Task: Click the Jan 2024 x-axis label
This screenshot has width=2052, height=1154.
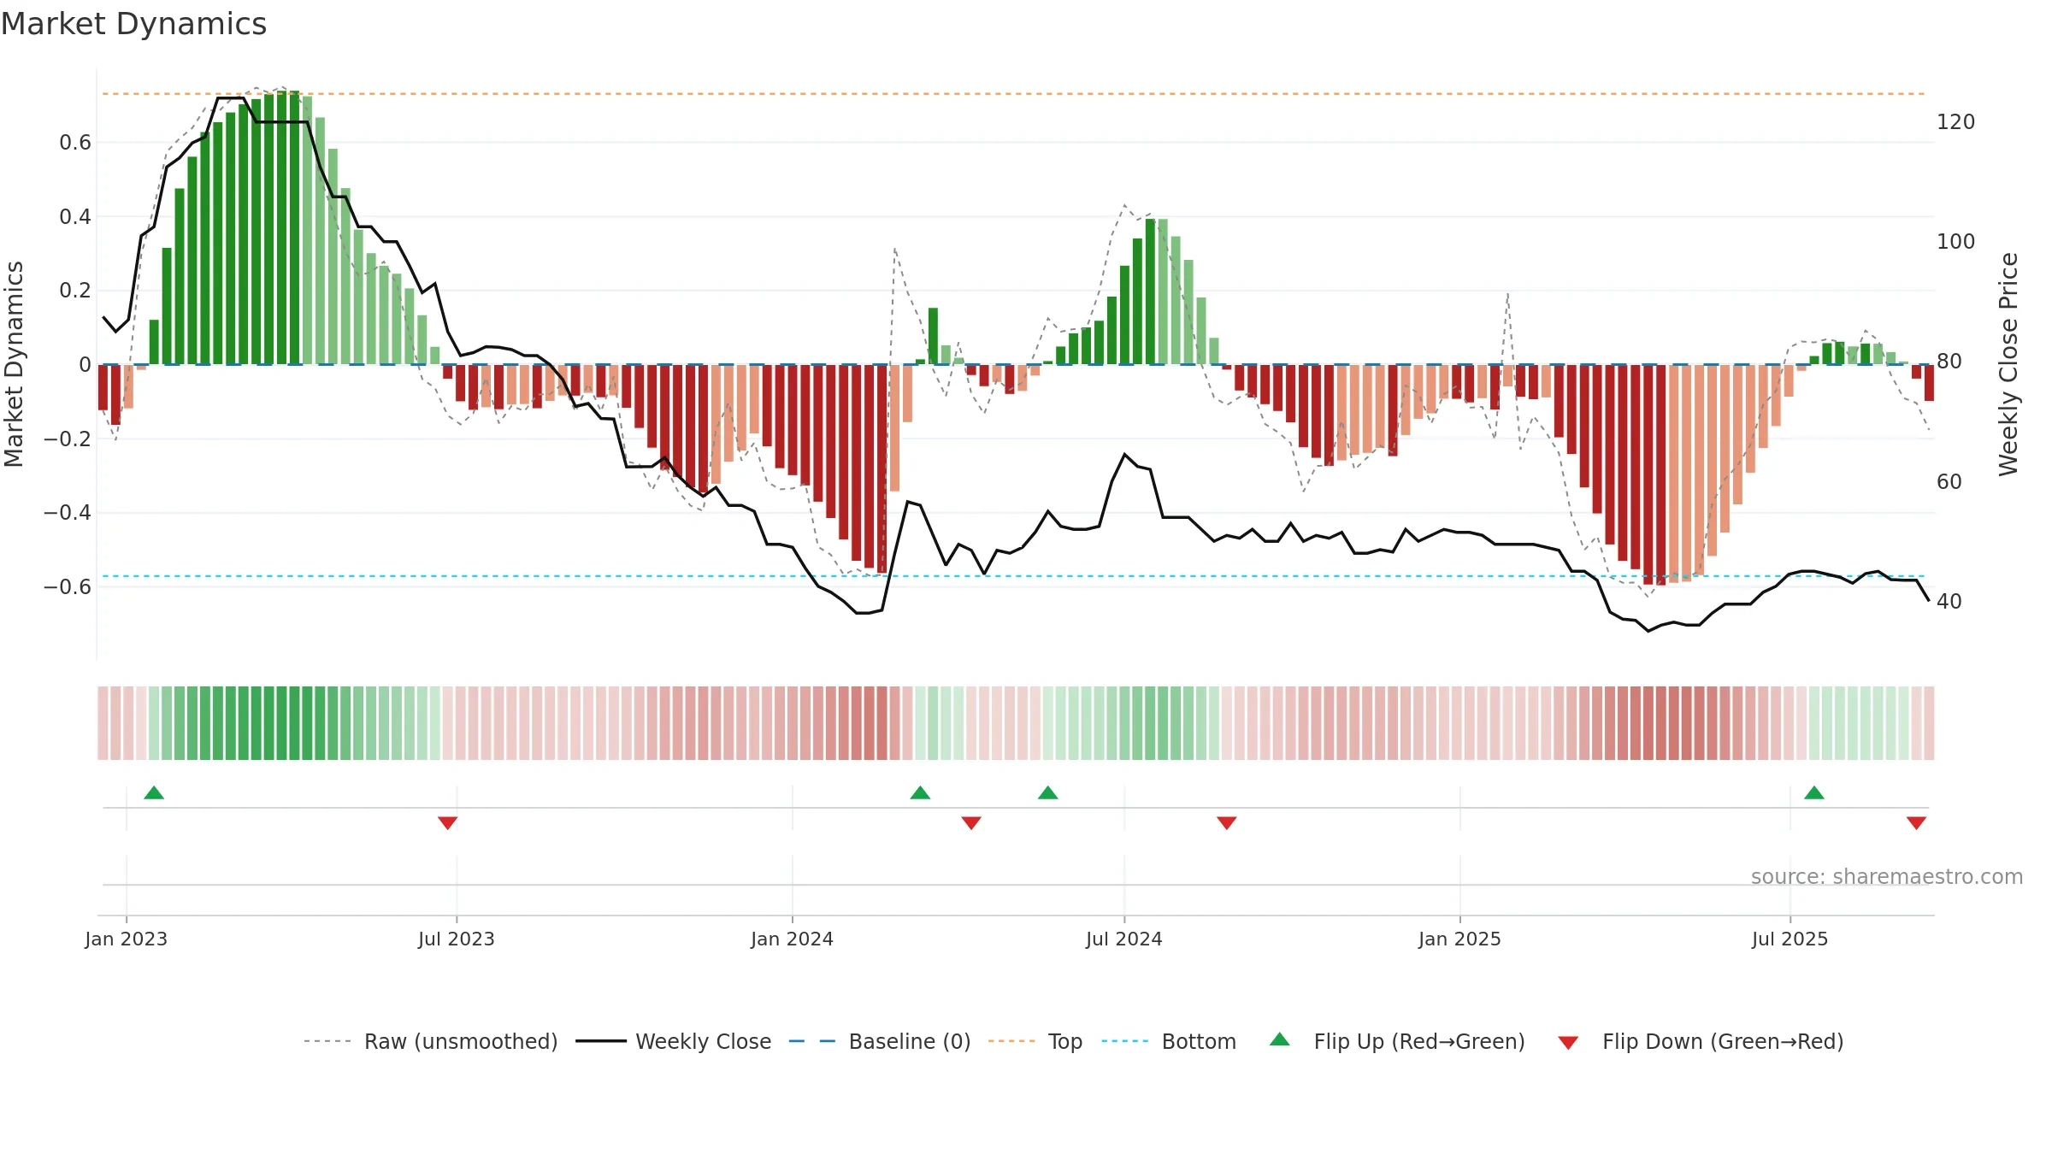Action: click(793, 939)
